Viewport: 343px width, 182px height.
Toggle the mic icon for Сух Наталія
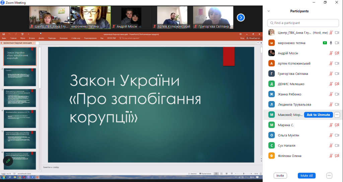click(331, 146)
